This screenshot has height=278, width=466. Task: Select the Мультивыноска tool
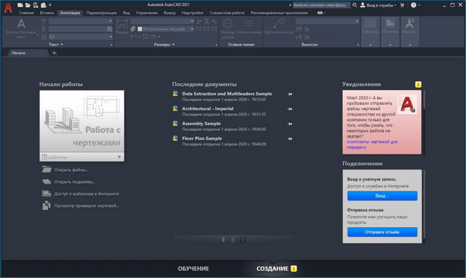click(279, 26)
